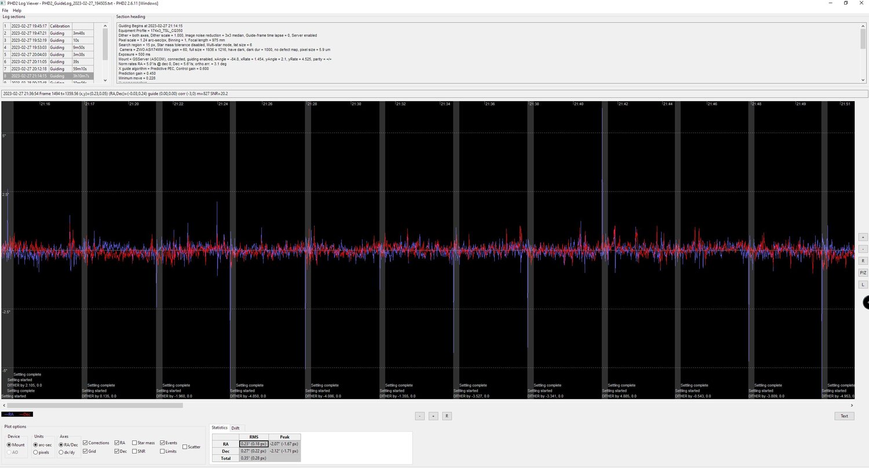Select the pixels unit radio button
This screenshot has height=468, width=869.
coord(35,452)
